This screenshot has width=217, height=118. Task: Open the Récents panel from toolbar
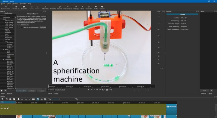pos(59,7)
